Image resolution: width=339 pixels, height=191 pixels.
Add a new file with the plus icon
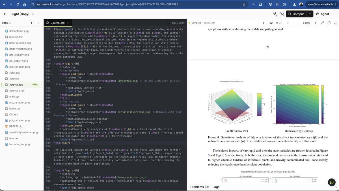tap(32, 23)
